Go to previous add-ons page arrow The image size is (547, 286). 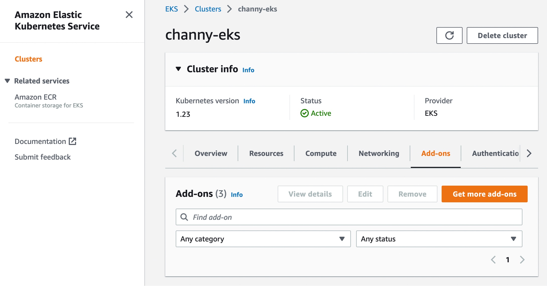pos(493,260)
